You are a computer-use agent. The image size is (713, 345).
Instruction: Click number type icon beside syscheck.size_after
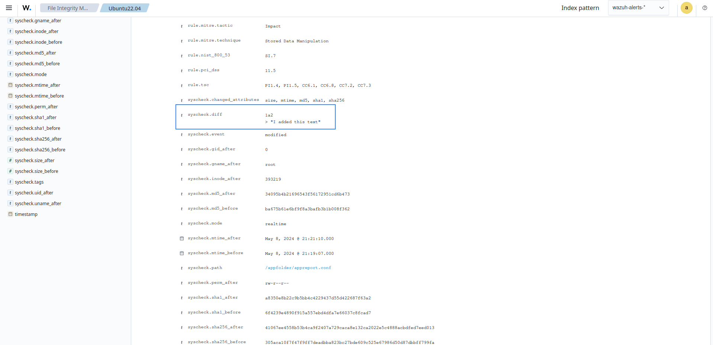click(x=10, y=160)
